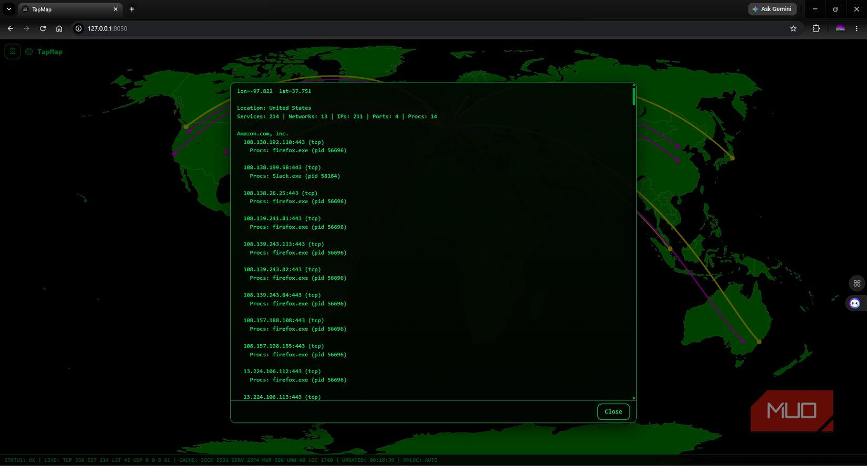Click the purple map marker in southern Australia
The width and height of the screenshot is (867, 466).
tap(742, 341)
